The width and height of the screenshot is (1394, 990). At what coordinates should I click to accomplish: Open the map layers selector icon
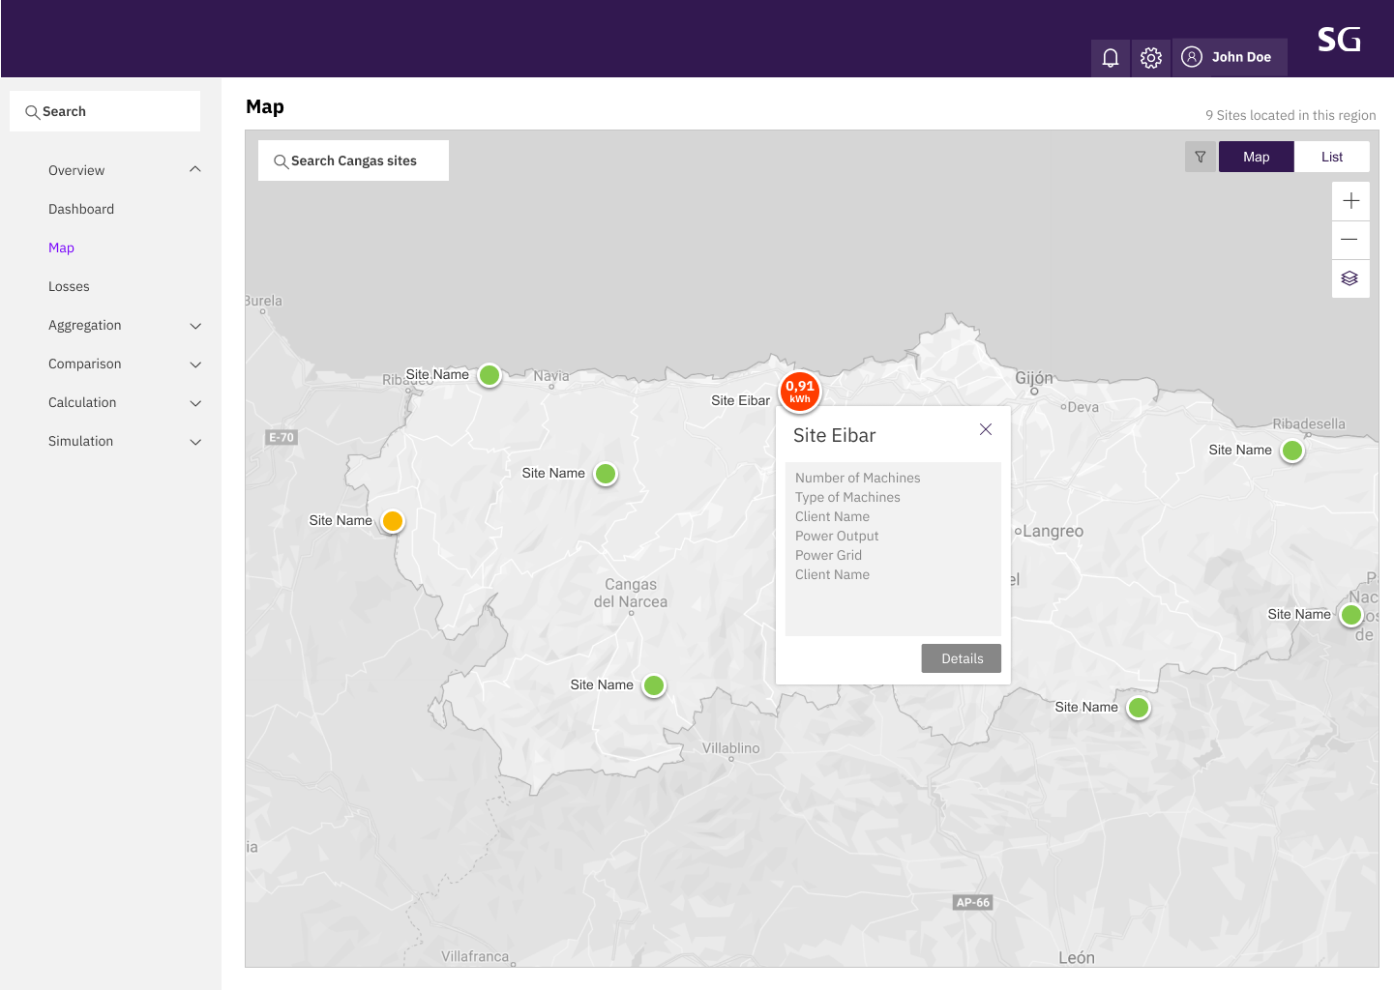[x=1350, y=278]
